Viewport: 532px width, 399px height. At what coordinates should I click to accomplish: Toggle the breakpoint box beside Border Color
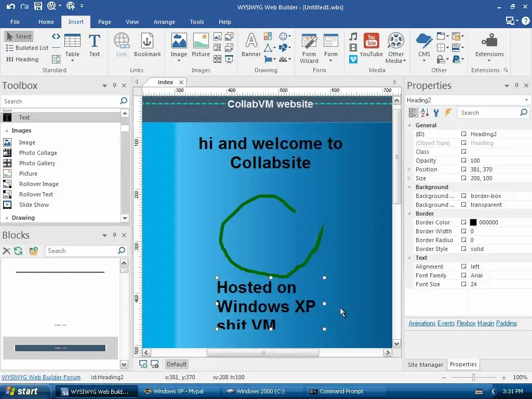point(463,222)
